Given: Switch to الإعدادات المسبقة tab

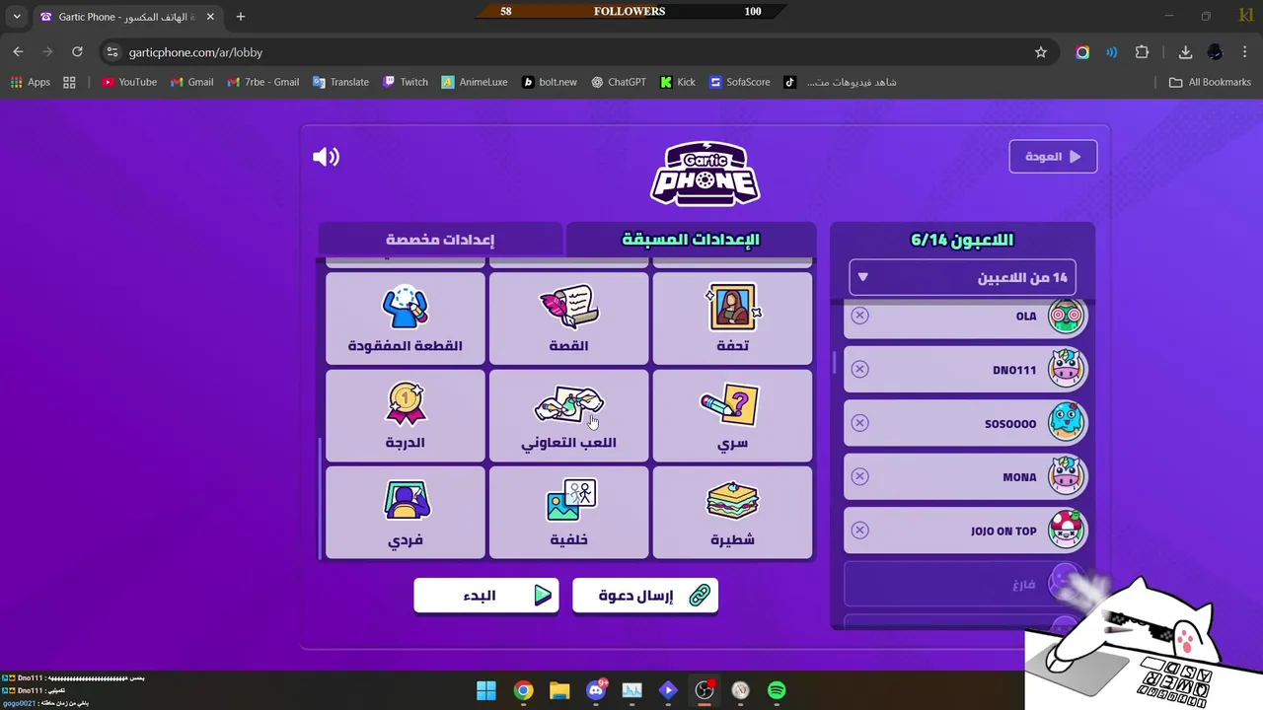Looking at the screenshot, I should 691,239.
